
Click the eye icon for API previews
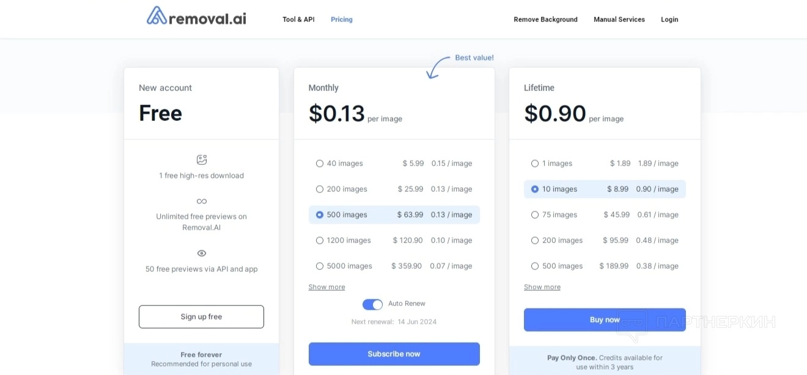pyautogui.click(x=202, y=253)
